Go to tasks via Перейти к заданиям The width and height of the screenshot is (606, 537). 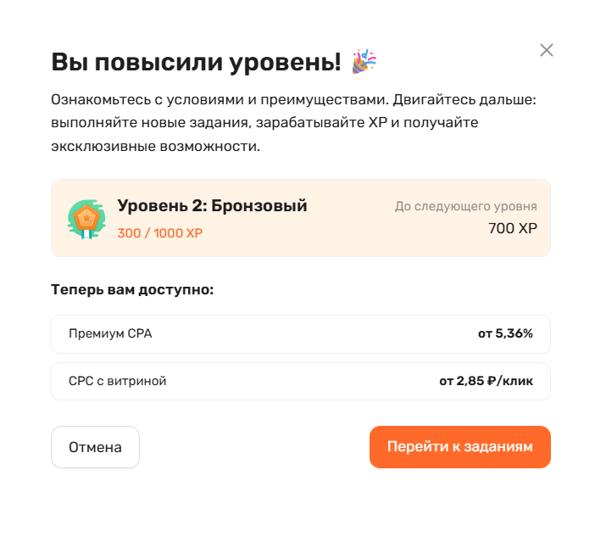pyautogui.click(x=460, y=447)
